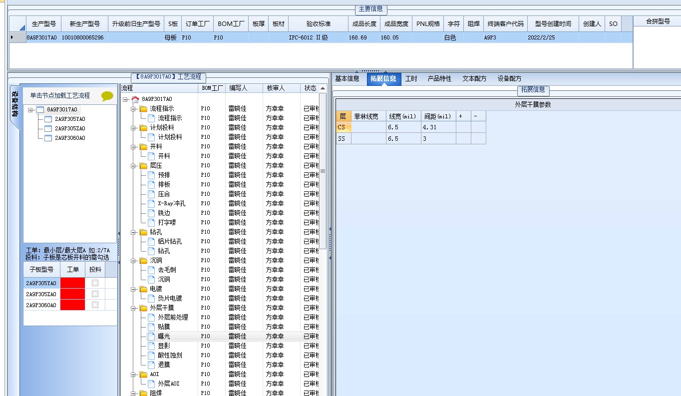Click the 计划投料 folder icon

click(x=144, y=128)
